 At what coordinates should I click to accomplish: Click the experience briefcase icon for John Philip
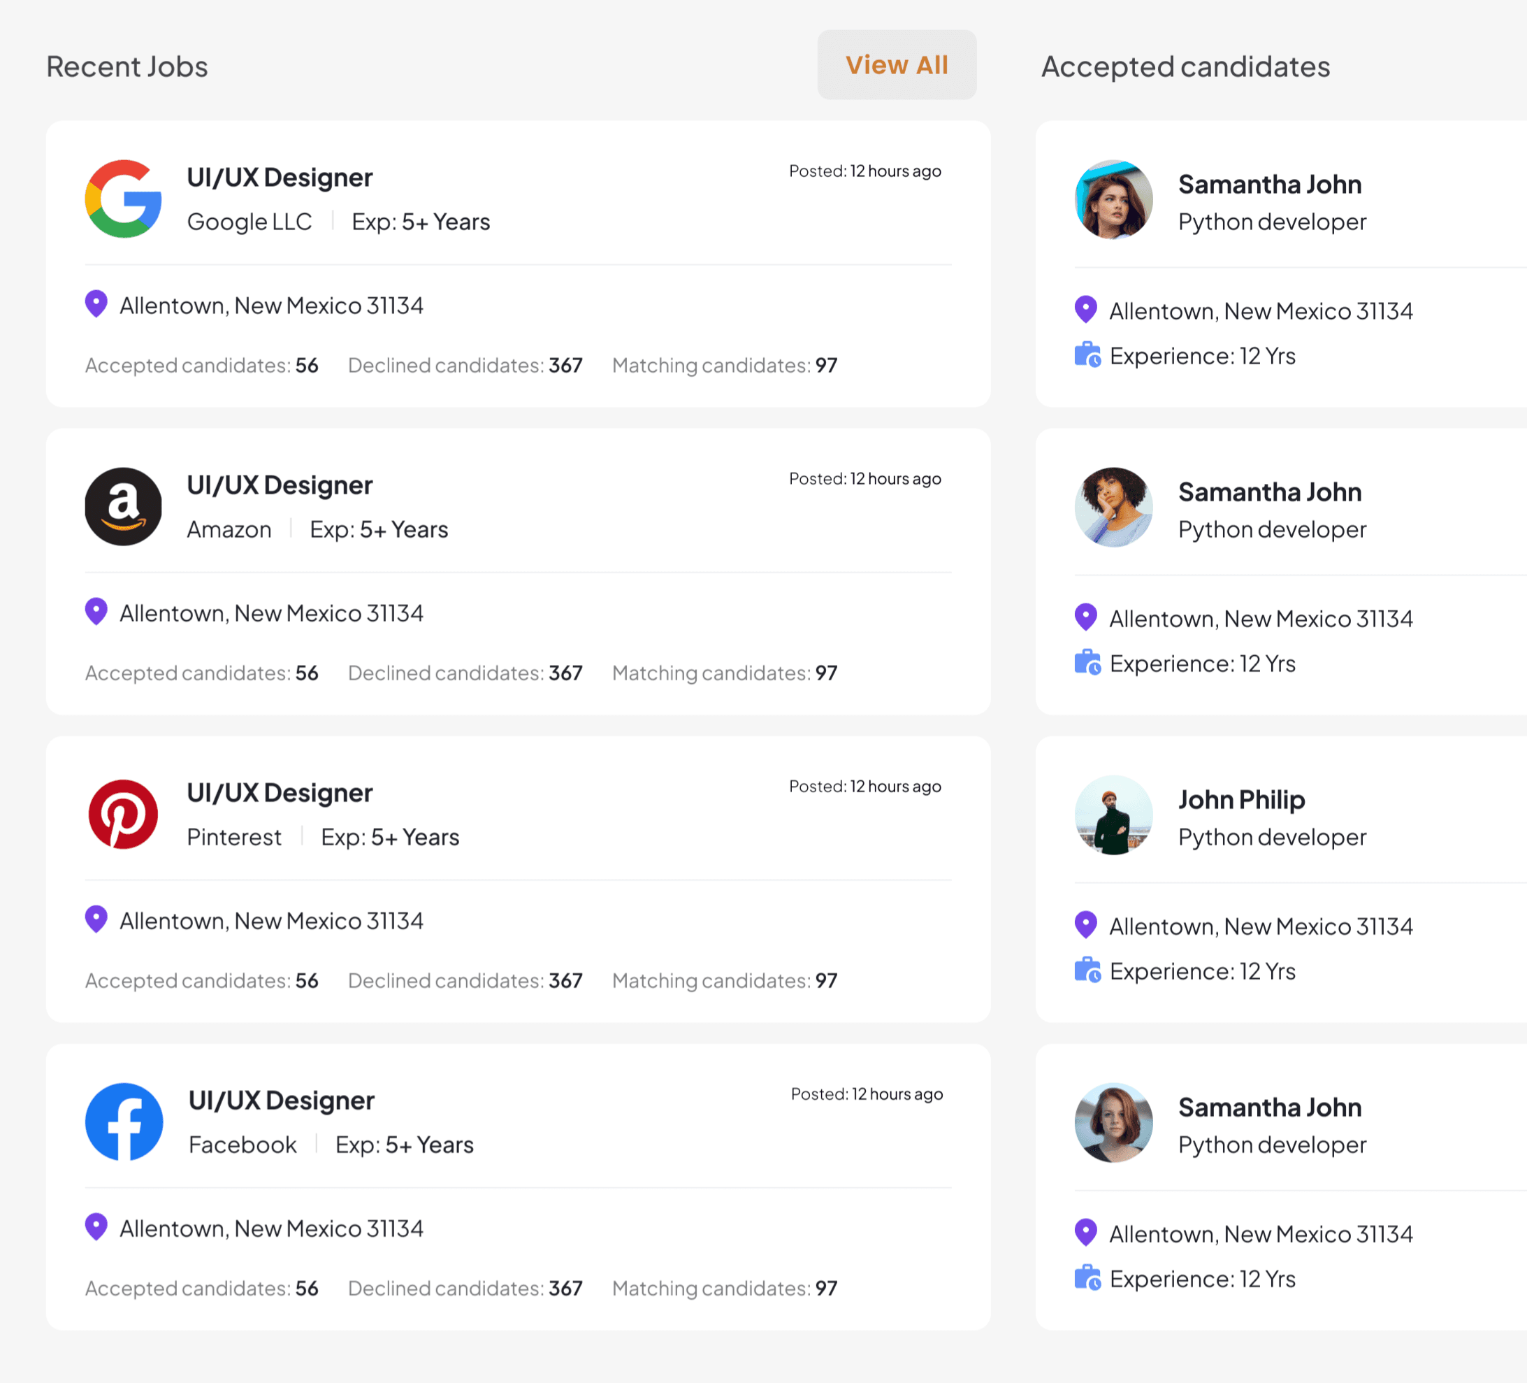point(1088,970)
